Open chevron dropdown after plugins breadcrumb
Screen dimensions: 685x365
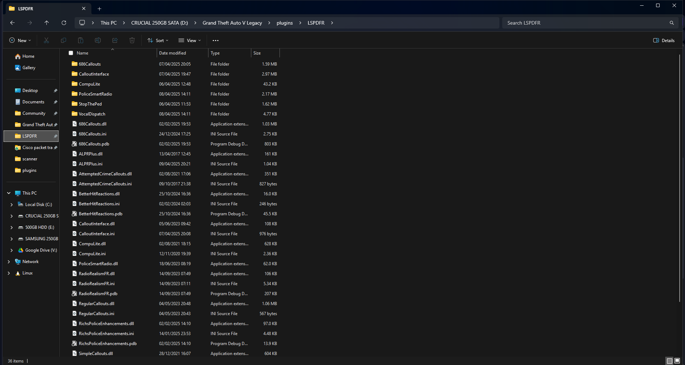tap(300, 23)
